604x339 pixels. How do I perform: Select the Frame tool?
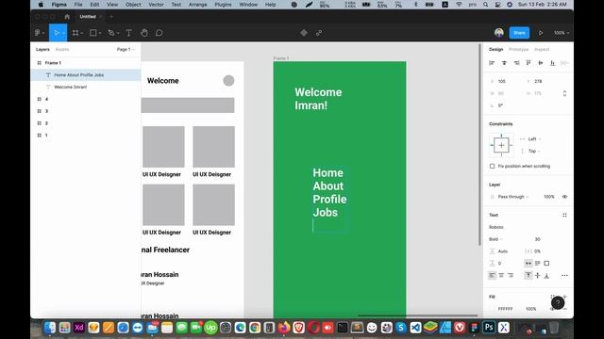tap(75, 33)
